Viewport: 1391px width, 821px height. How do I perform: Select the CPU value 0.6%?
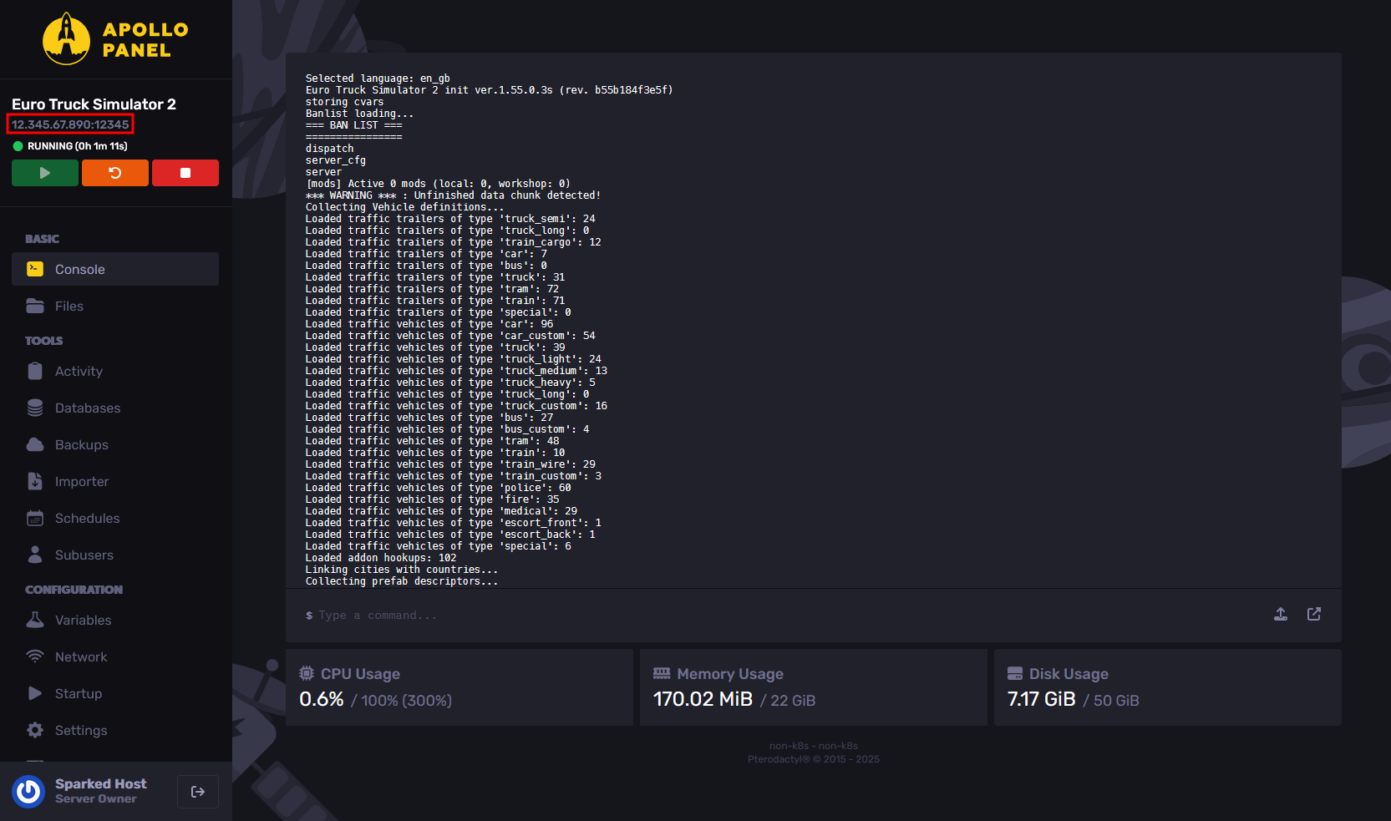(x=322, y=699)
